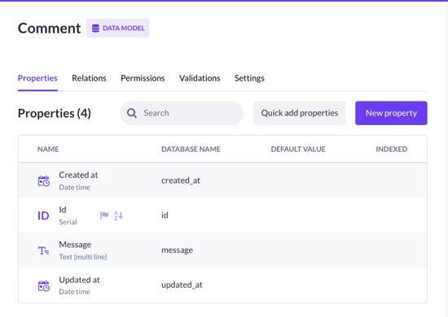This screenshot has height=317, width=448.
Task: Click the id database name cell
Action: point(165,215)
